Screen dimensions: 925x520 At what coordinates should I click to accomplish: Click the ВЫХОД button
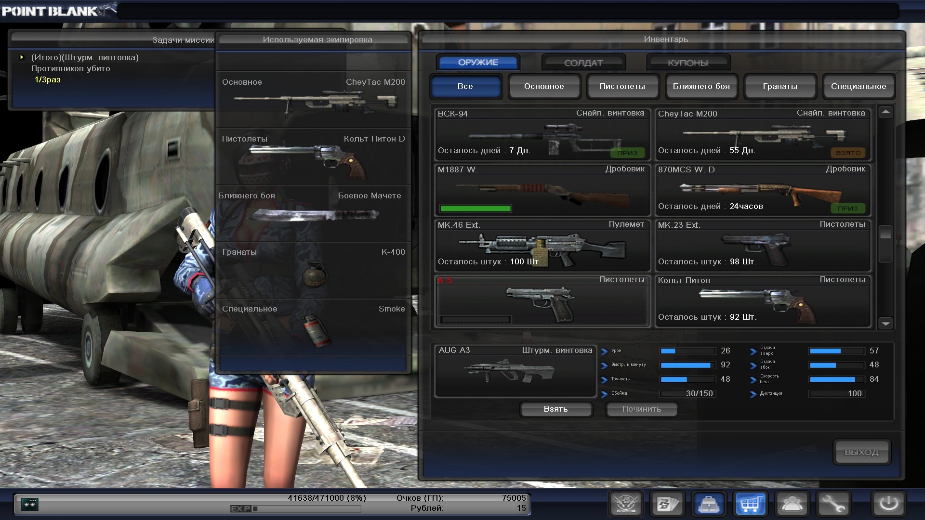[861, 452]
